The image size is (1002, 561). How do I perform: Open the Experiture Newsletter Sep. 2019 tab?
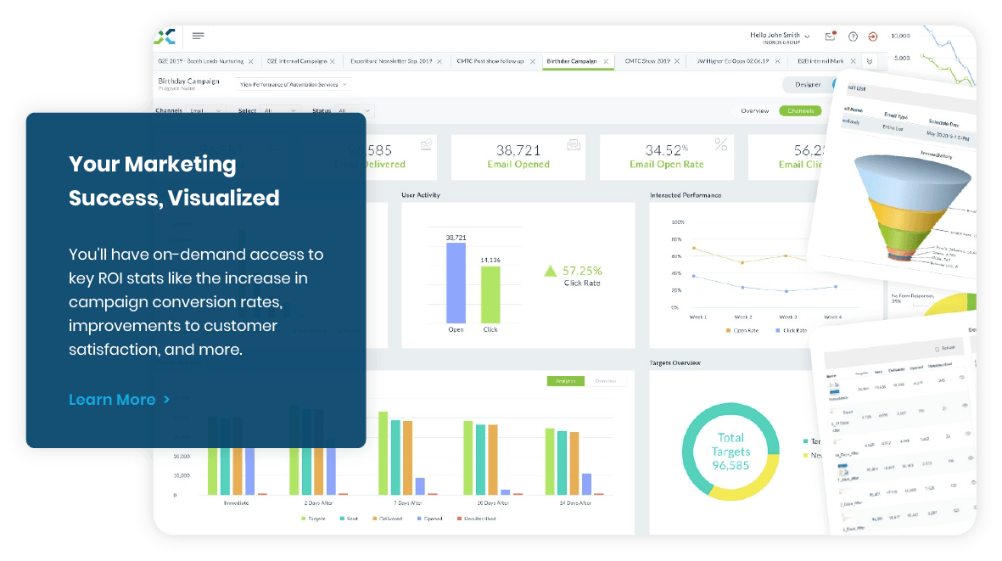tap(391, 61)
